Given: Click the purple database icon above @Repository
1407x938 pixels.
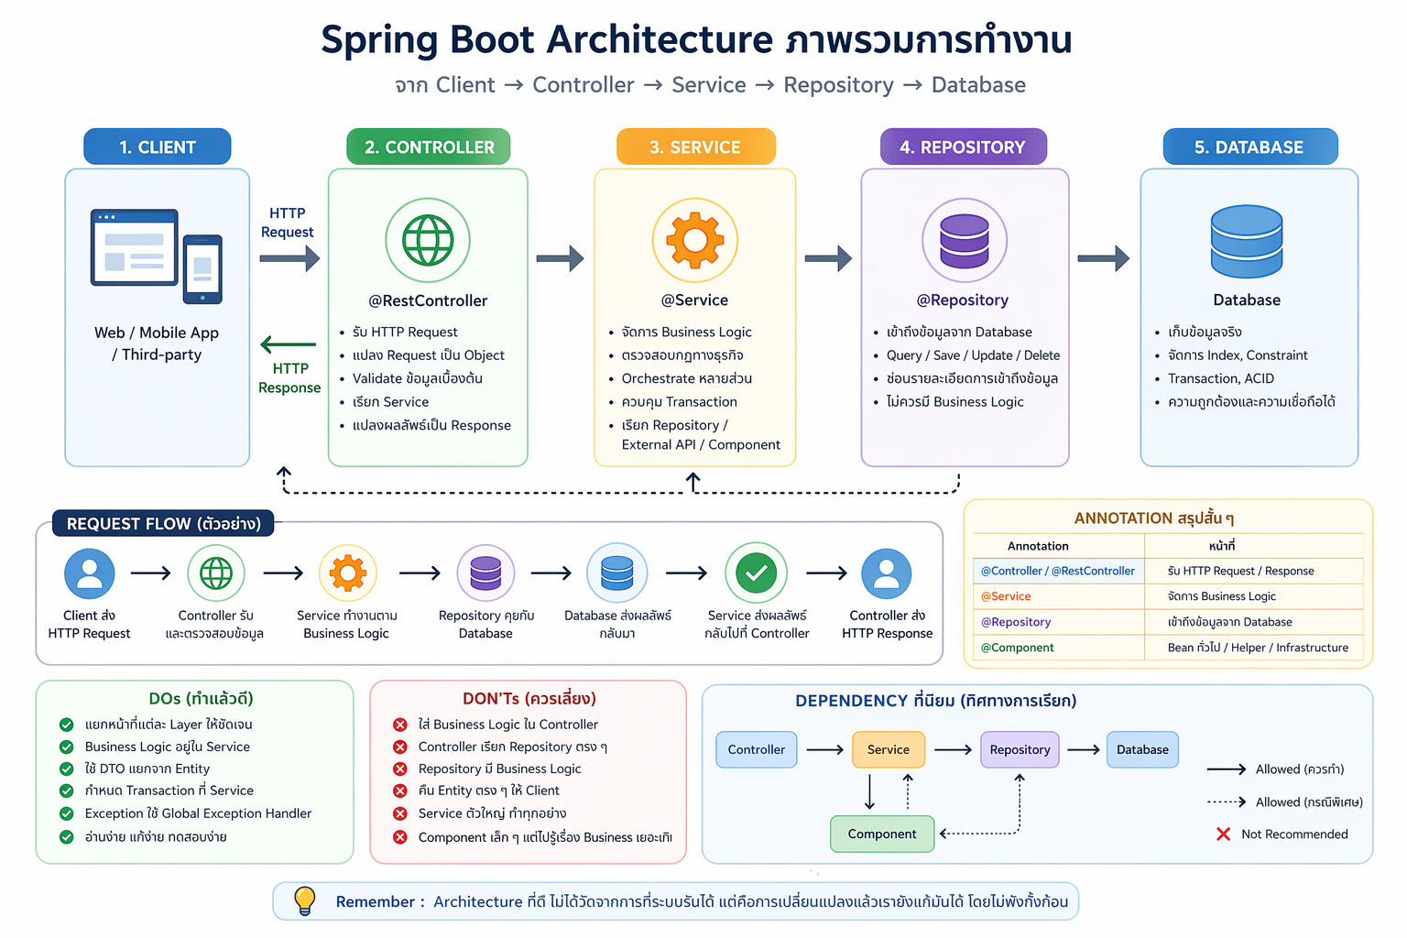Looking at the screenshot, I should tap(965, 240).
